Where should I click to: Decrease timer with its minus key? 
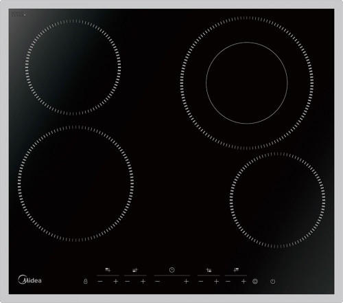(157, 281)
